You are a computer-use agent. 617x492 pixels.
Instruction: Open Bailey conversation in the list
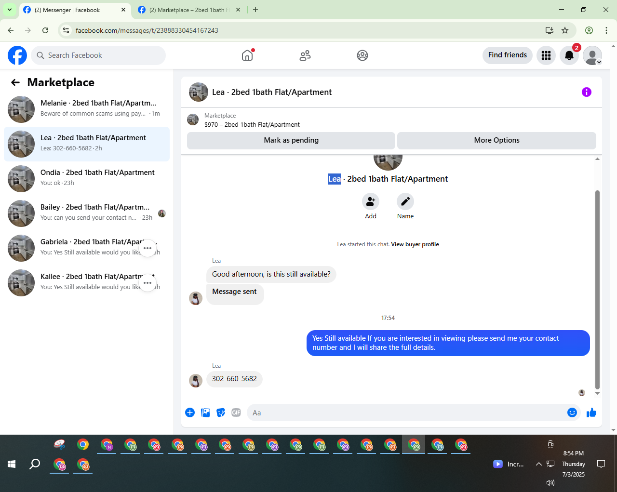click(87, 213)
